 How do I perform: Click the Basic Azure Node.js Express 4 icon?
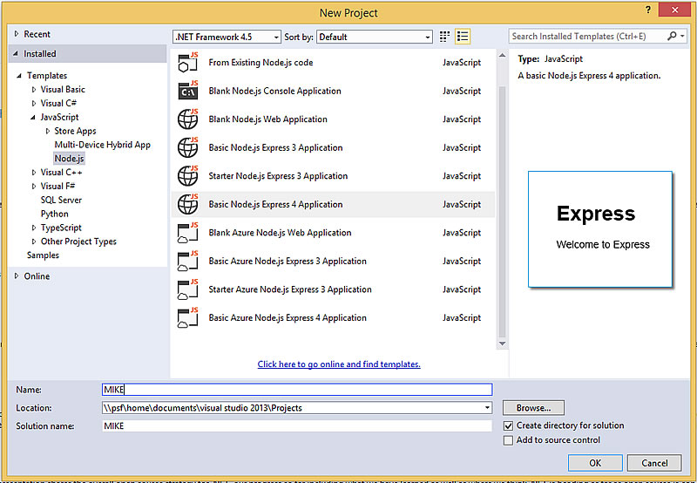pos(187,318)
